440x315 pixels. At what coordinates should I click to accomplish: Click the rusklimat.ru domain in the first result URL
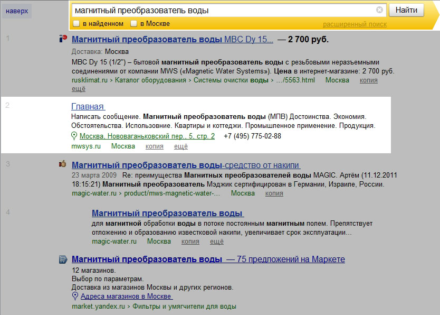[90, 80]
